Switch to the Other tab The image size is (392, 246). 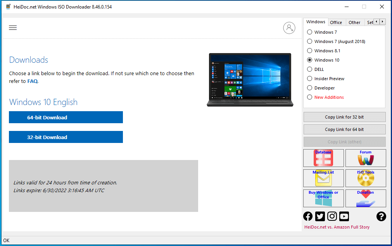[354, 22]
